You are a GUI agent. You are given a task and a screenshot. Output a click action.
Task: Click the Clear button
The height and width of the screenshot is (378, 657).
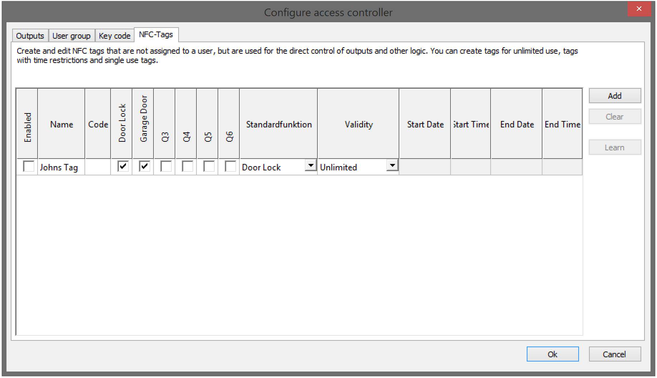[614, 116]
